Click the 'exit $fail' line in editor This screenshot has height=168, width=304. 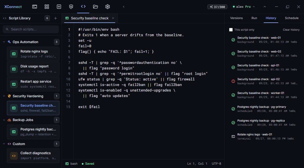pyautogui.click(x=89, y=107)
